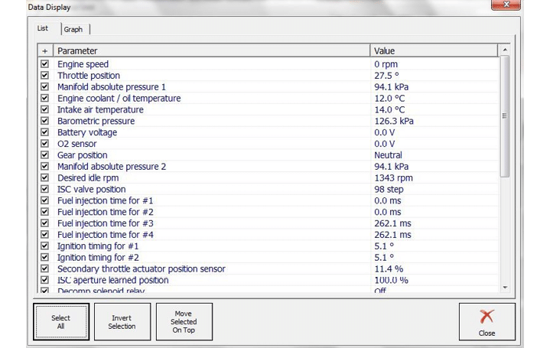Sort by the Parameter column header
This screenshot has height=348, width=550.
pyautogui.click(x=211, y=50)
